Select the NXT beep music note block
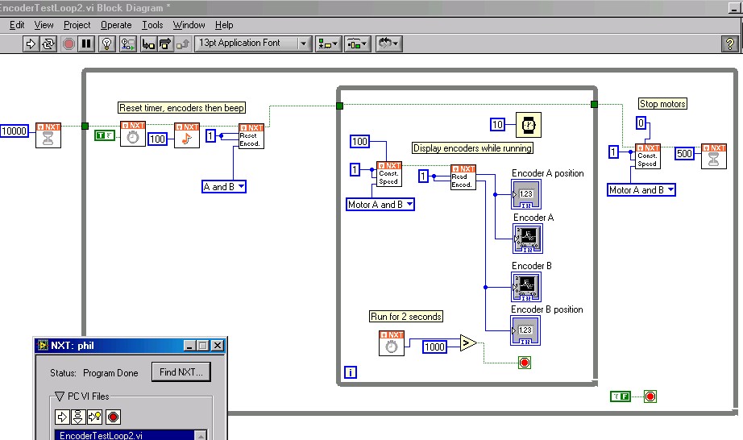The height and width of the screenshot is (440, 743). [187, 135]
